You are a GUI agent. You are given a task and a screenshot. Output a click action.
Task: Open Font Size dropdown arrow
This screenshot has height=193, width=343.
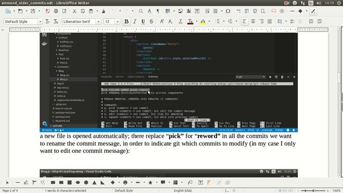pyautogui.click(x=117, y=21)
